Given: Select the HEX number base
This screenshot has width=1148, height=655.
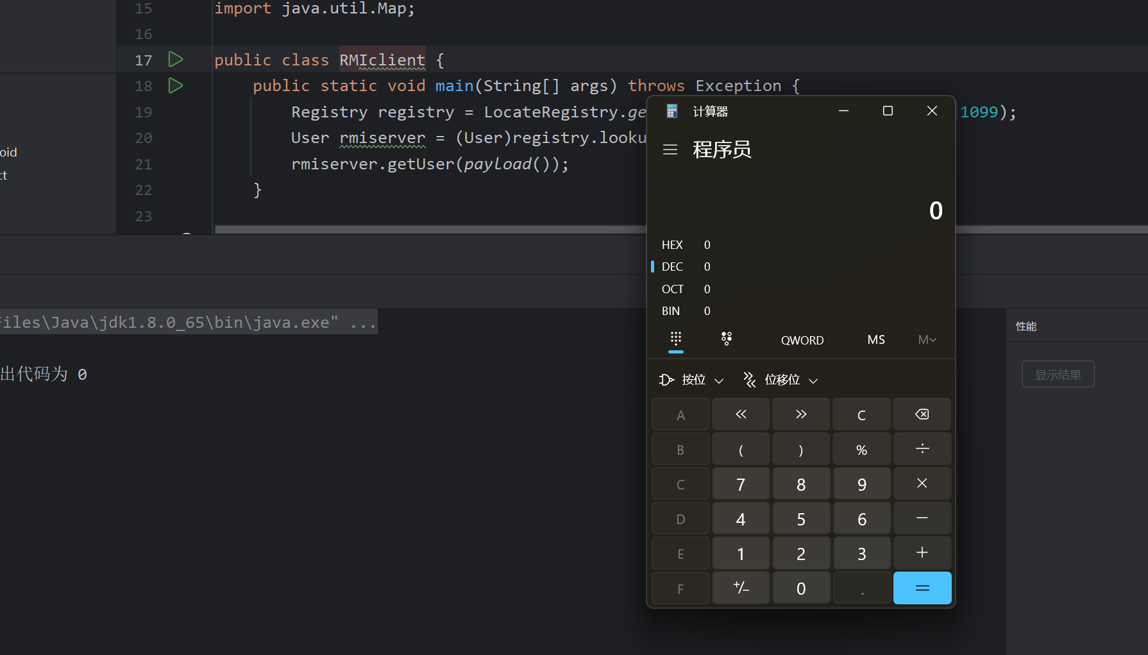Looking at the screenshot, I should point(672,245).
